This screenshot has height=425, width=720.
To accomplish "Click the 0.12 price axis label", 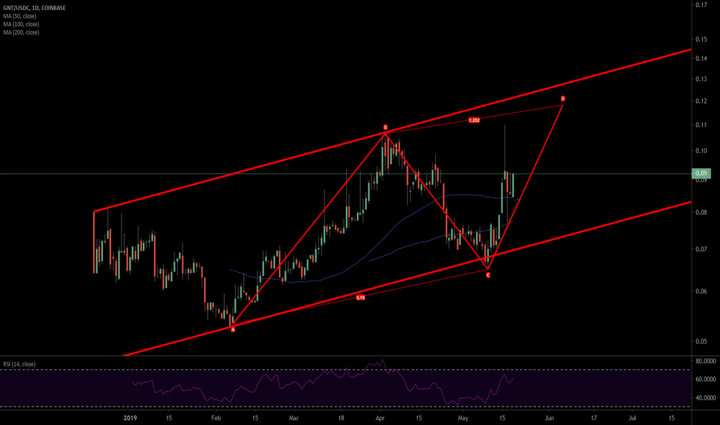I will (x=701, y=101).
